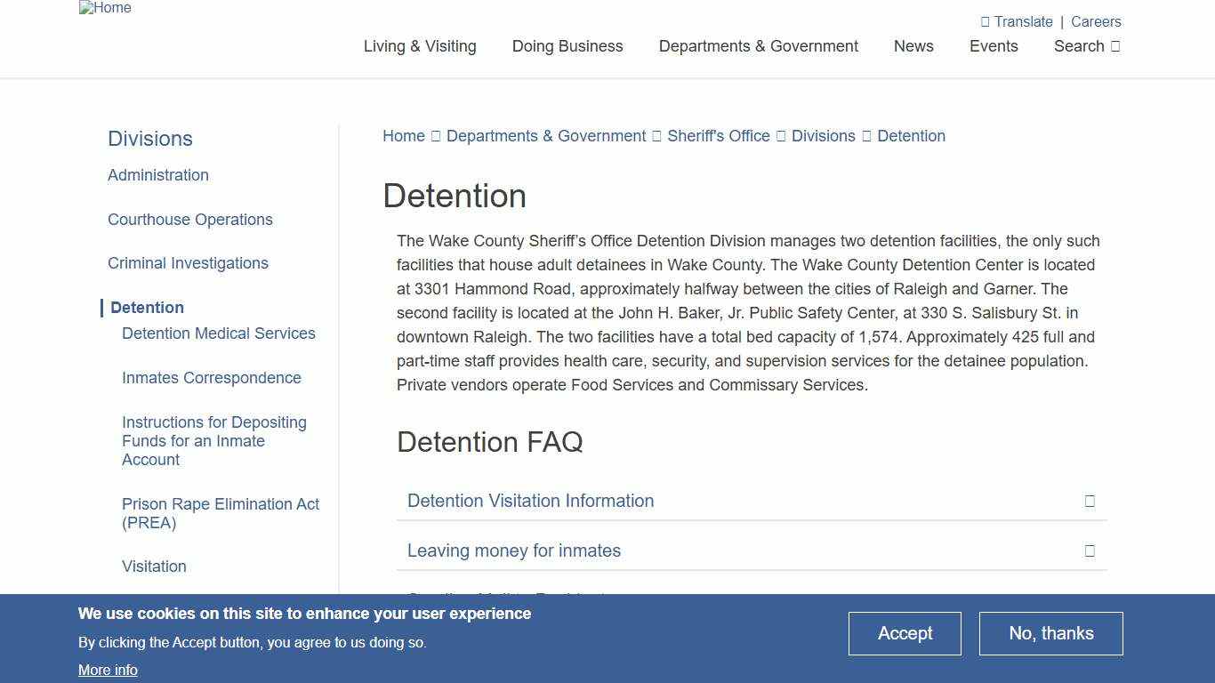Image resolution: width=1215 pixels, height=683 pixels.
Task: Select Events in the navigation bar
Action: pos(994,46)
